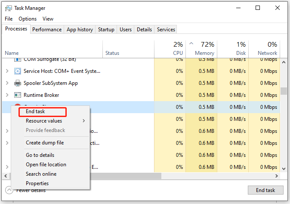Choose End task from the context menu

[x=50, y=111]
